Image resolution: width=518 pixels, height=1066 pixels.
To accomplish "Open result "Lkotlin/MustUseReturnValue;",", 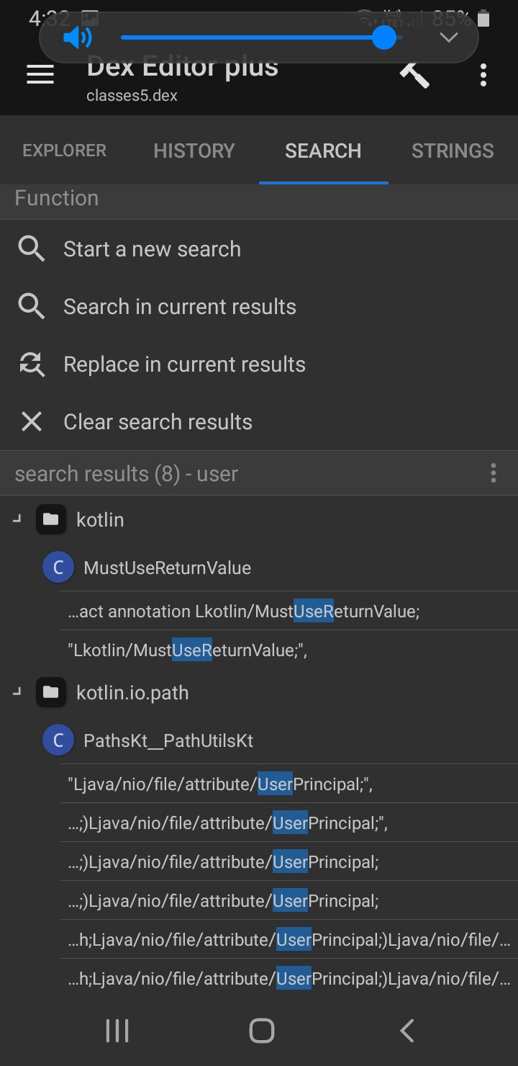I will [289, 650].
